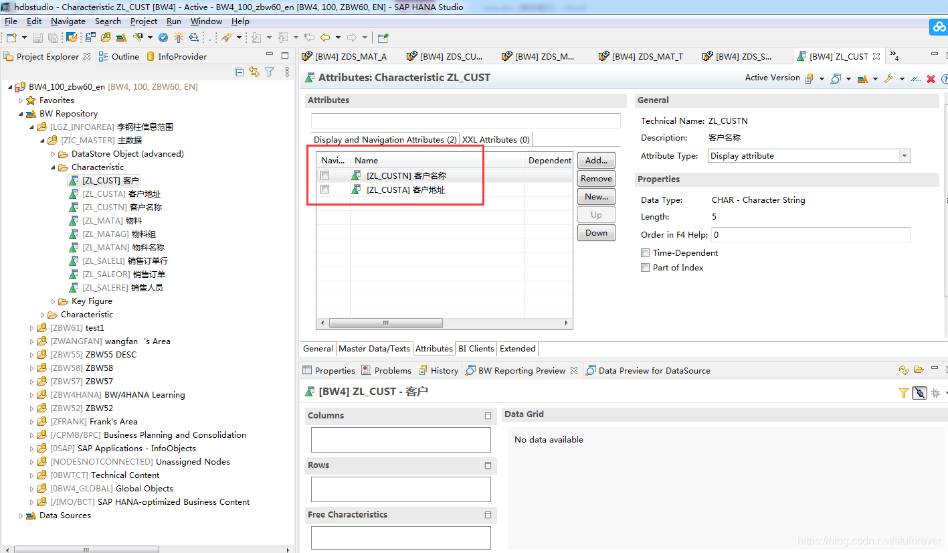948x553 pixels.
Task: Expand the [ZBW4HANA] BW/4HANA Learning node
Action: coord(31,395)
